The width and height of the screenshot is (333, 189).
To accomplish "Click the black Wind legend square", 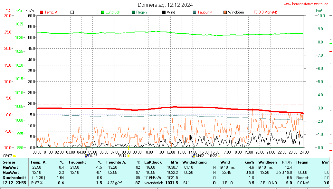I will (164, 12).
